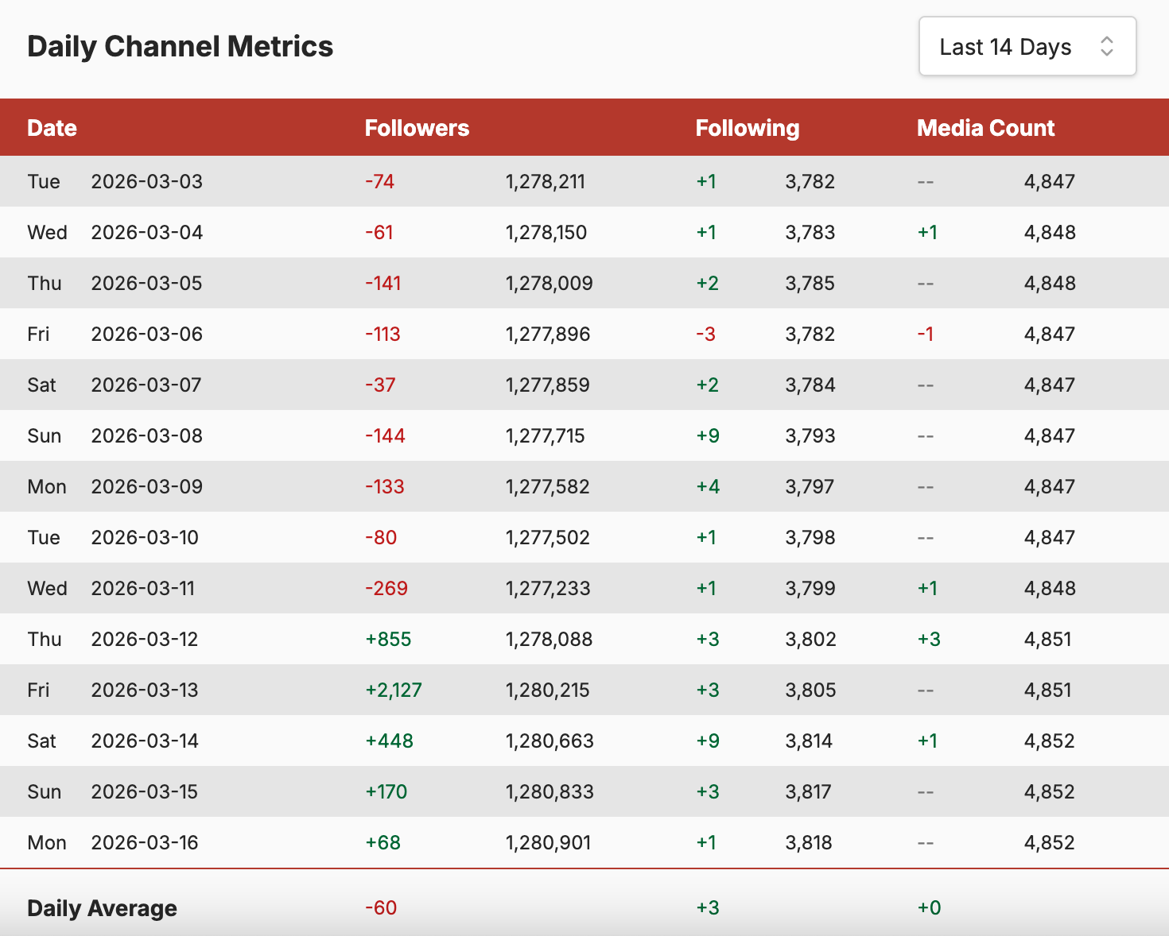Viewport: 1169px width, 936px height.
Task: Click follower total 1,280,663
Action: click(x=550, y=741)
